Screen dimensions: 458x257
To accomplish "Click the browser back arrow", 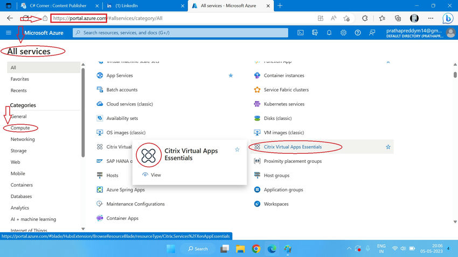I will tap(10, 18).
